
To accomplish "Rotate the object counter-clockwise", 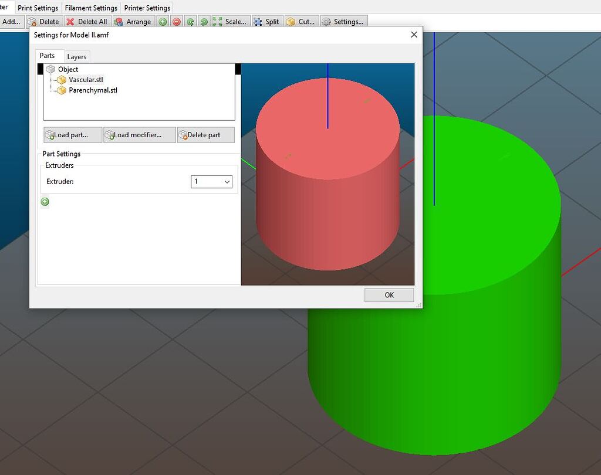I will (190, 21).
